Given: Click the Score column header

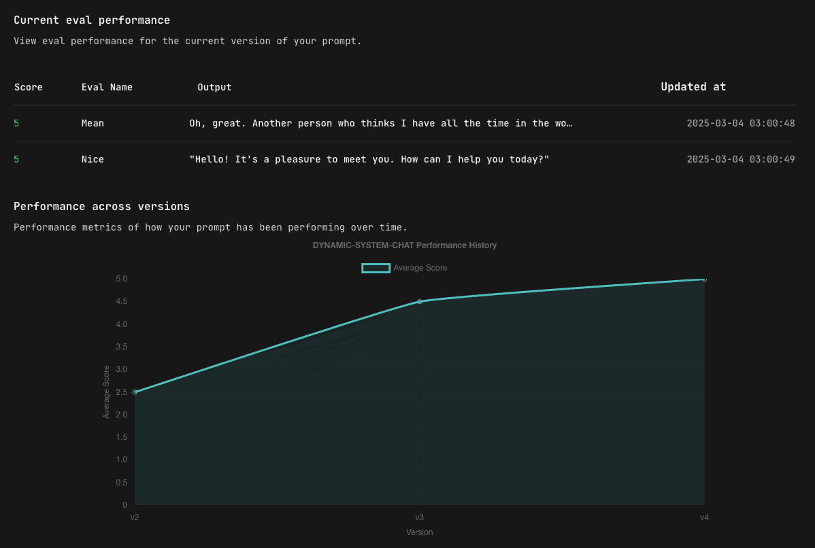Looking at the screenshot, I should (29, 87).
